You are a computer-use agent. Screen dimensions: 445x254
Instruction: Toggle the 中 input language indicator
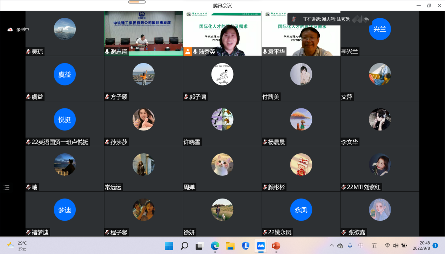click(x=361, y=246)
